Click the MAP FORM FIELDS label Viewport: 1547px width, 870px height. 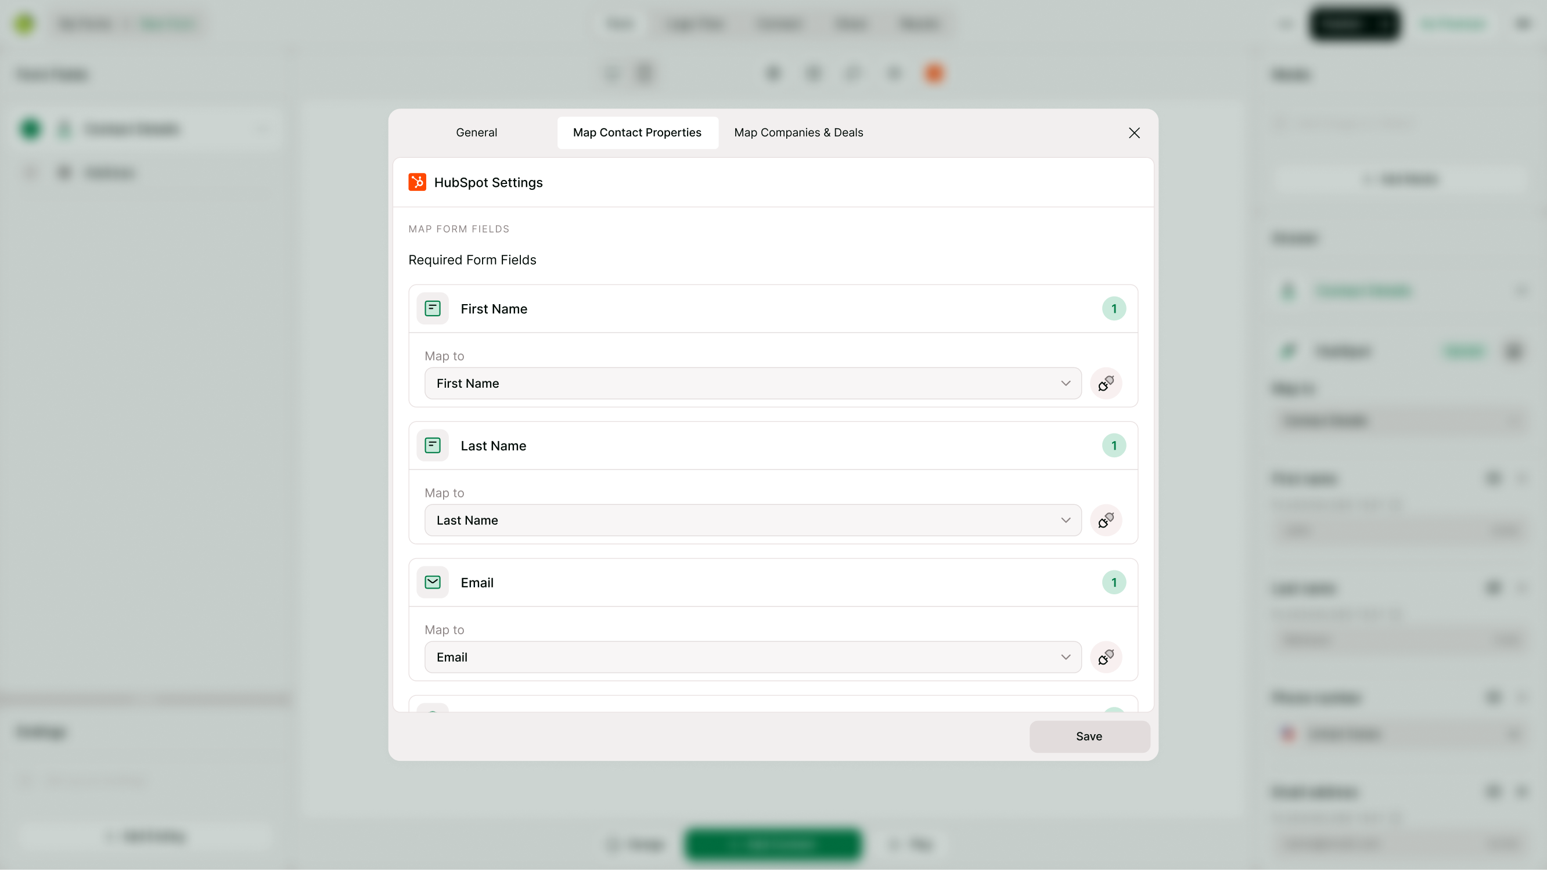pos(459,229)
